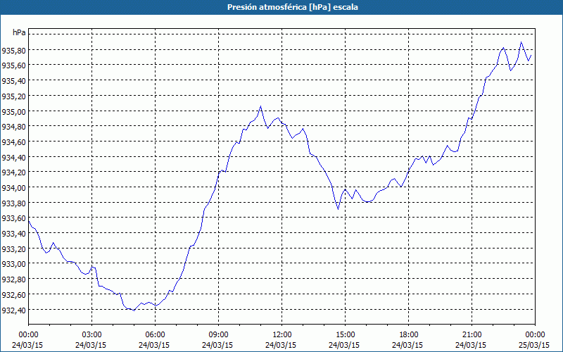Click the 933,60 y-axis label

(x=13, y=218)
